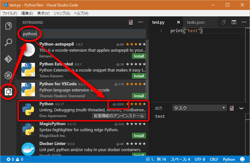Open the Explorer view in activity bar
The height and width of the screenshot is (163, 250).
(8, 26)
